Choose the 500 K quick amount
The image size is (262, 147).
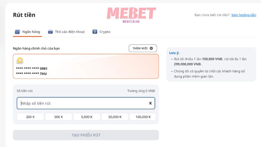coord(59,117)
